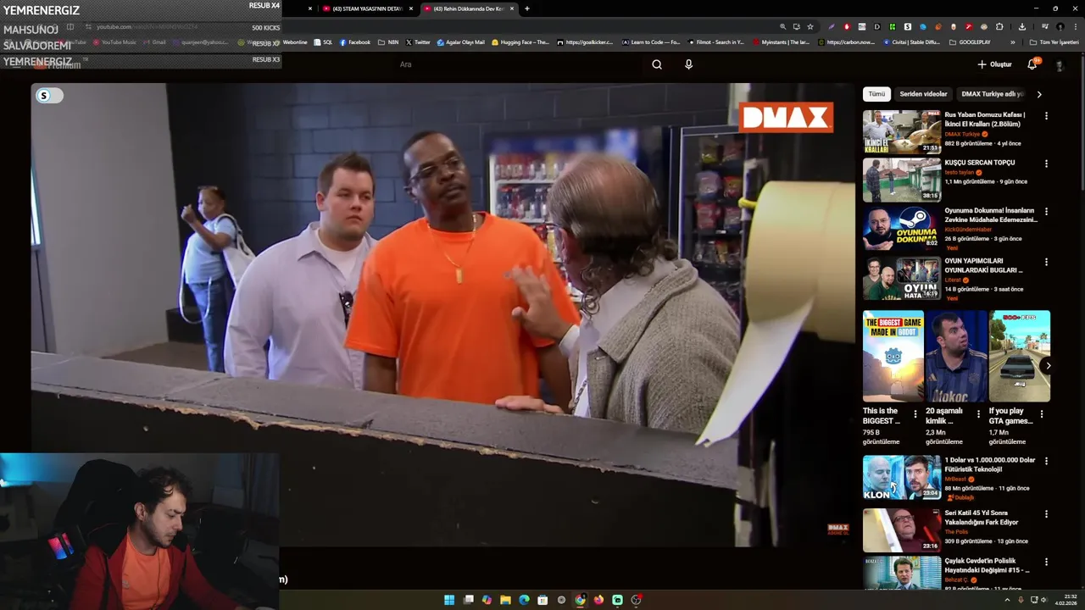Click the S badge icon on the video
Image resolution: width=1085 pixels, height=610 pixels.
pyautogui.click(x=44, y=96)
